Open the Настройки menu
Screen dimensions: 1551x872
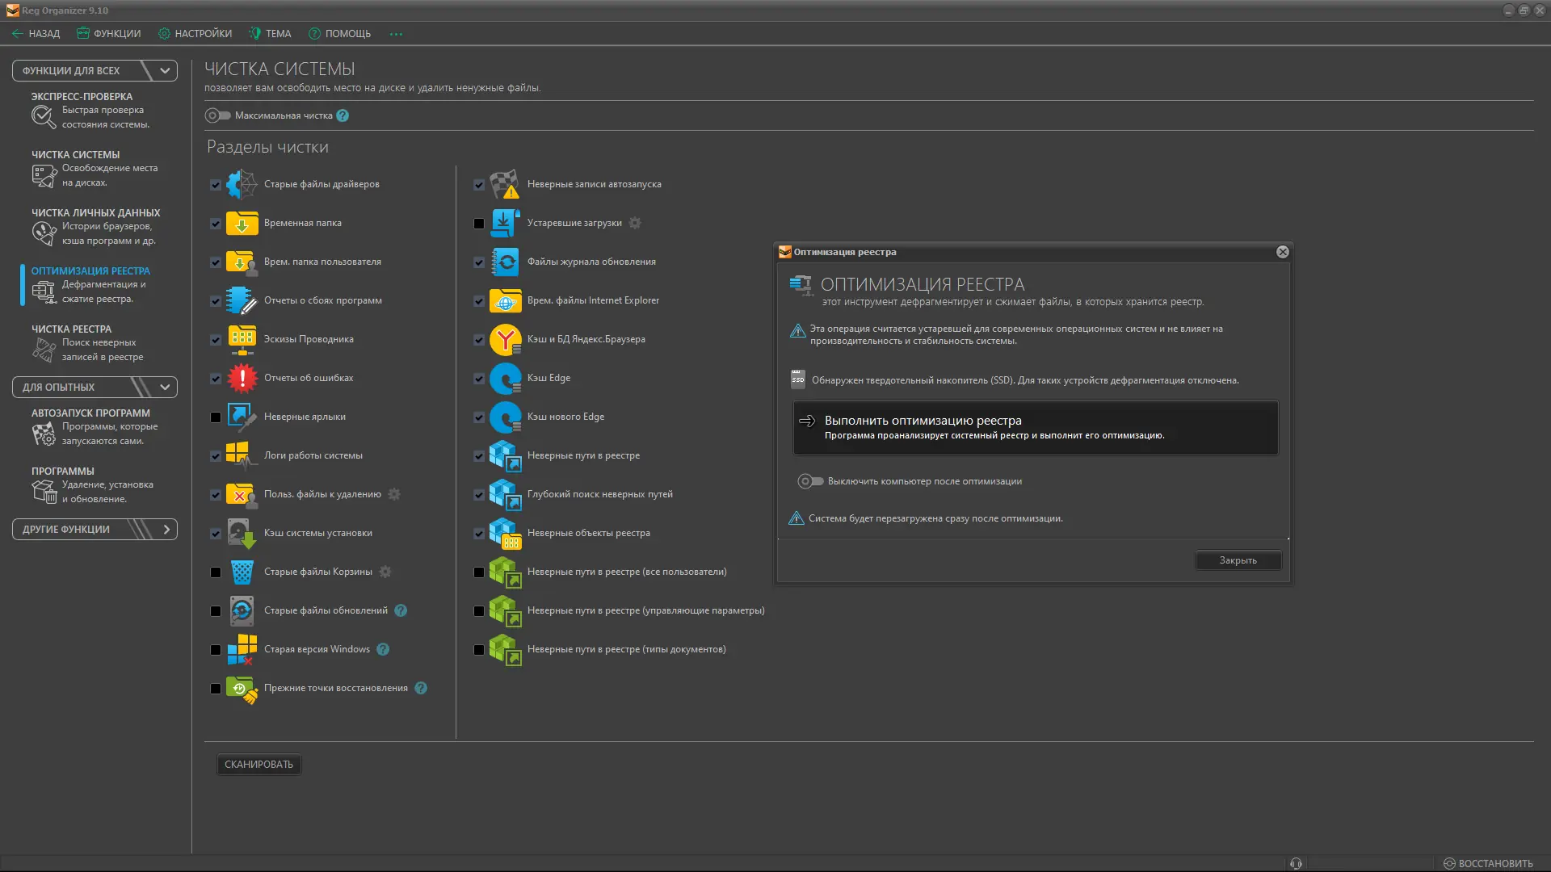(x=195, y=34)
